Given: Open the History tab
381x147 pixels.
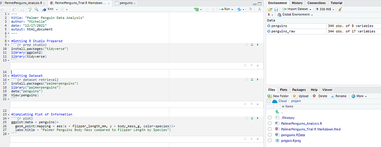Looking at the screenshot, I should pyautogui.click(x=297, y=3).
